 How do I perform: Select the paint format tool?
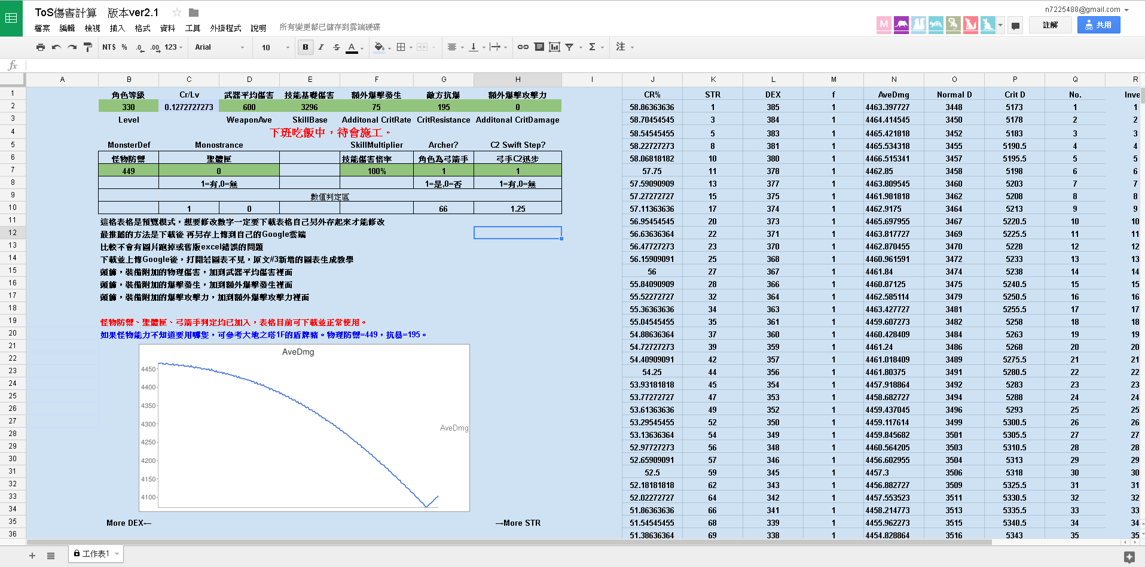point(88,47)
